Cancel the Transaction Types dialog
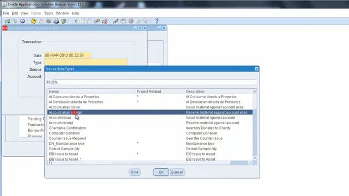Image resolution: width=349 pixels, height=196 pixels. coord(177,172)
